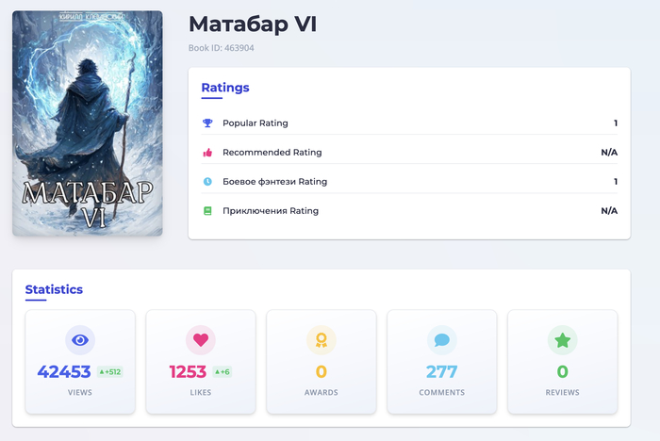Click the +512 views change badge
This screenshot has width=660, height=441.
click(x=109, y=372)
